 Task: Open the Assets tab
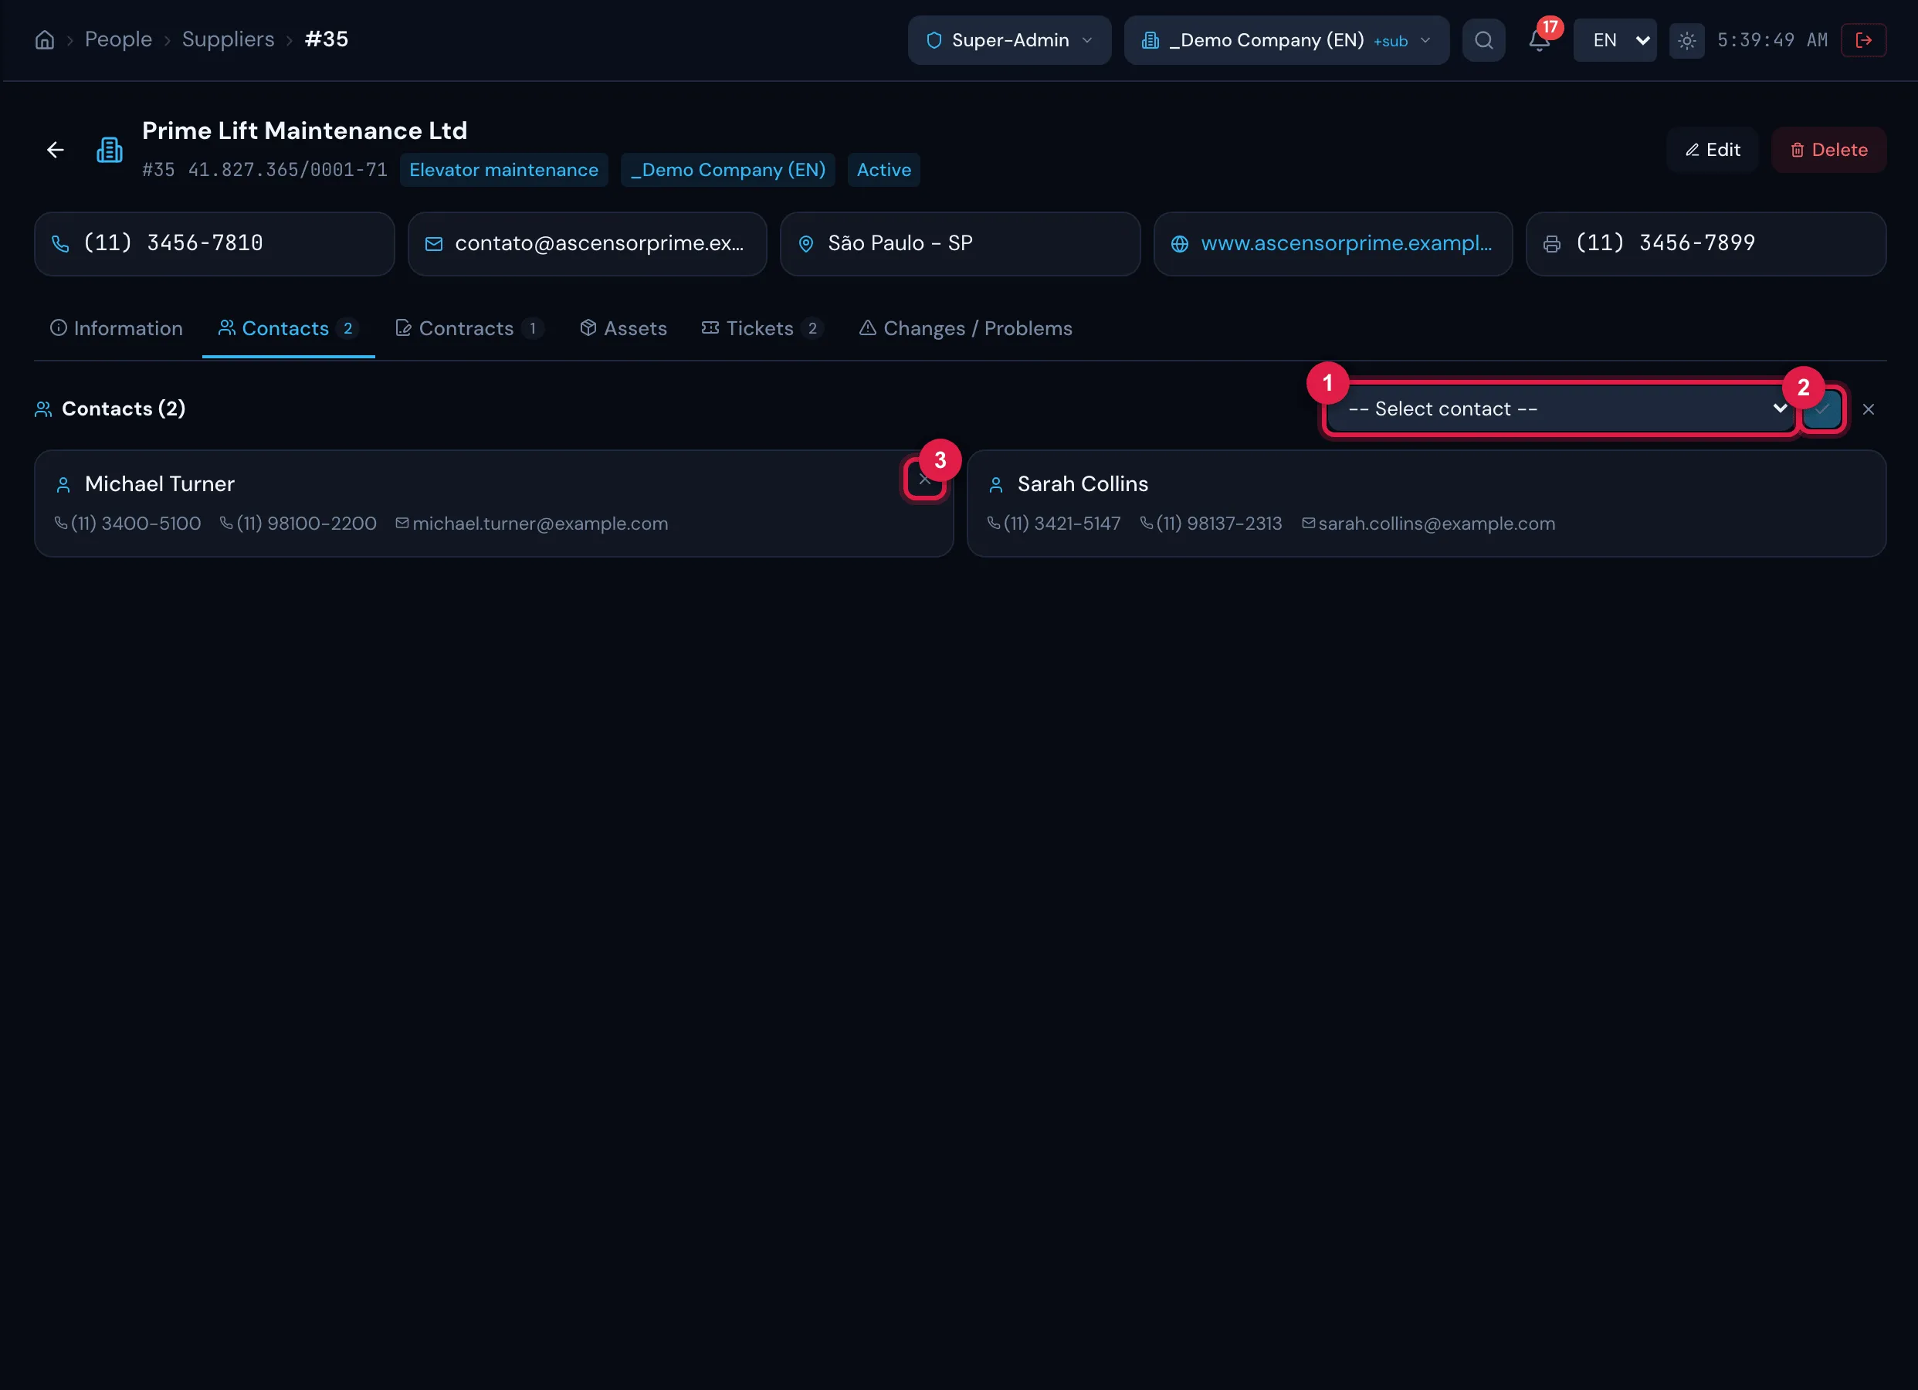pyautogui.click(x=623, y=328)
